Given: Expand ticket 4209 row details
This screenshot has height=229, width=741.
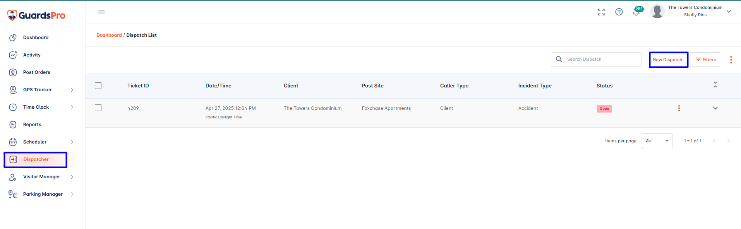Looking at the screenshot, I should click(715, 108).
